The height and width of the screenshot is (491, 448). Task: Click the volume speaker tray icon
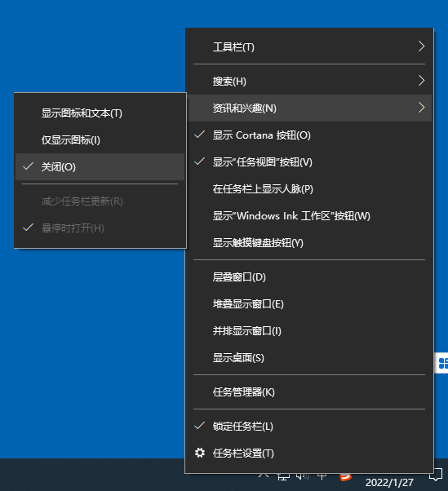303,476
